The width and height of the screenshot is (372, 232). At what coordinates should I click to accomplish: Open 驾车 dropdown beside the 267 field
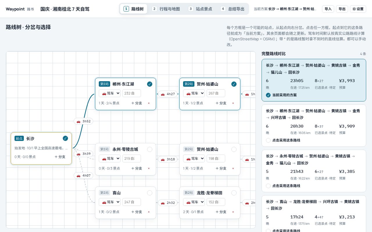coord(194,93)
